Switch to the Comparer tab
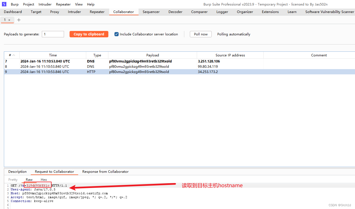Screen dimensions: 355x209 (x=199, y=12)
